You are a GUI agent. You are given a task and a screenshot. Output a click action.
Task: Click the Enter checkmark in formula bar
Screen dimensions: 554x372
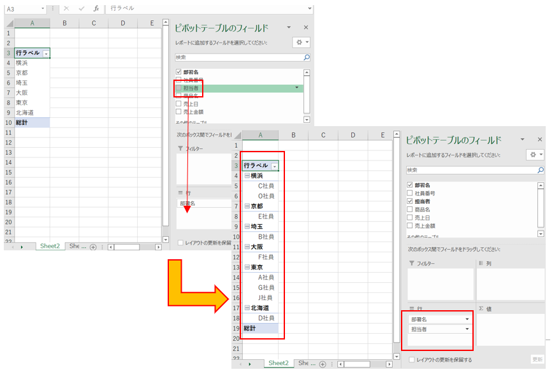(80, 8)
